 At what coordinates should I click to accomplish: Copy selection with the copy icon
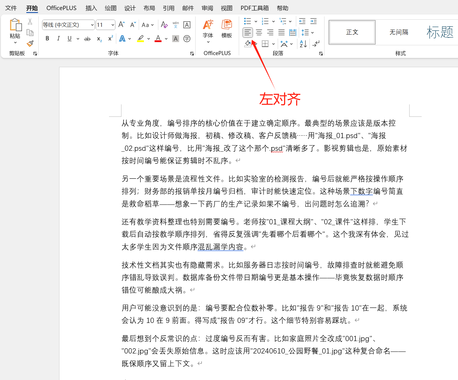coord(30,32)
